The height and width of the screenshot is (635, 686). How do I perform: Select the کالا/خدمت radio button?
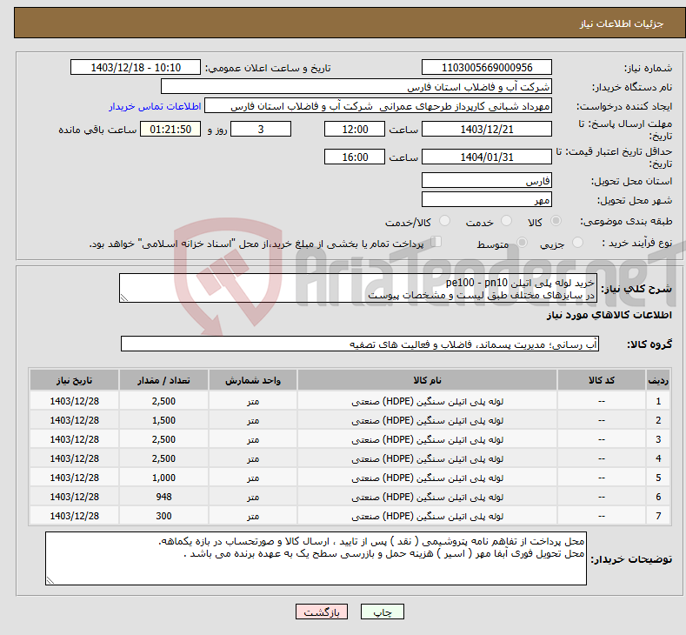[x=444, y=221]
